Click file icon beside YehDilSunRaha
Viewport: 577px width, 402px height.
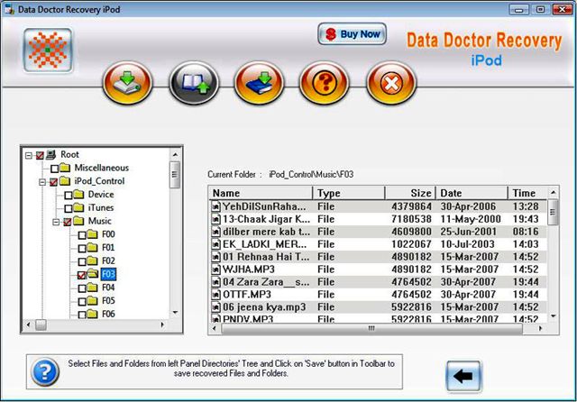click(x=216, y=206)
